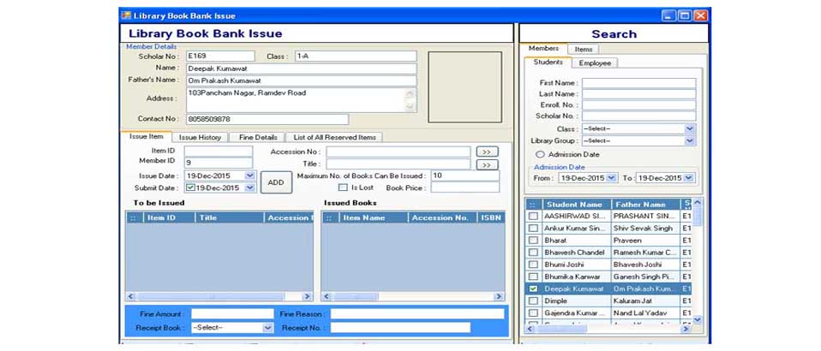Screen dimensions: 821x351
Task: Click the Item ID input field
Action: point(218,152)
